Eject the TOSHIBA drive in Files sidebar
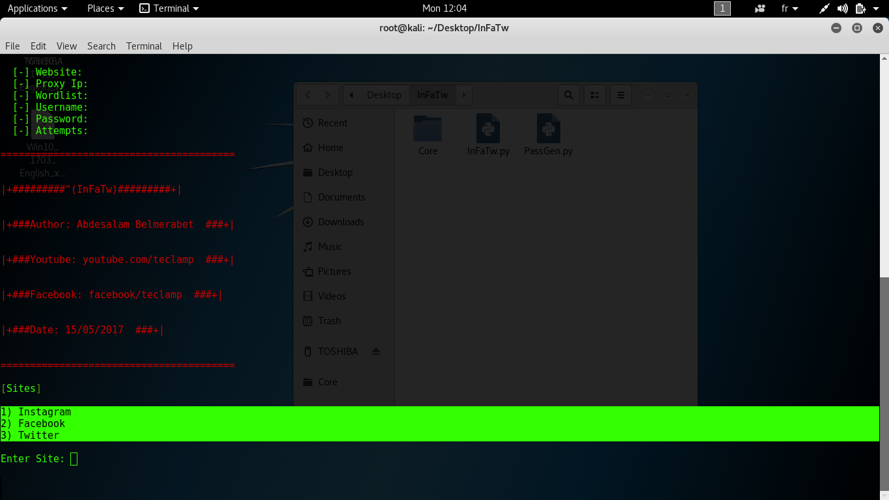The width and height of the screenshot is (889, 500). [x=376, y=352]
